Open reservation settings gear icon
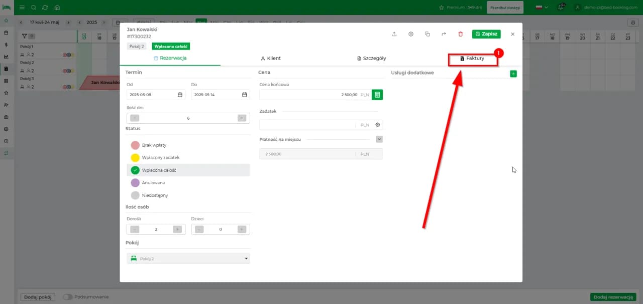Image resolution: width=643 pixels, height=304 pixels. pos(411,34)
